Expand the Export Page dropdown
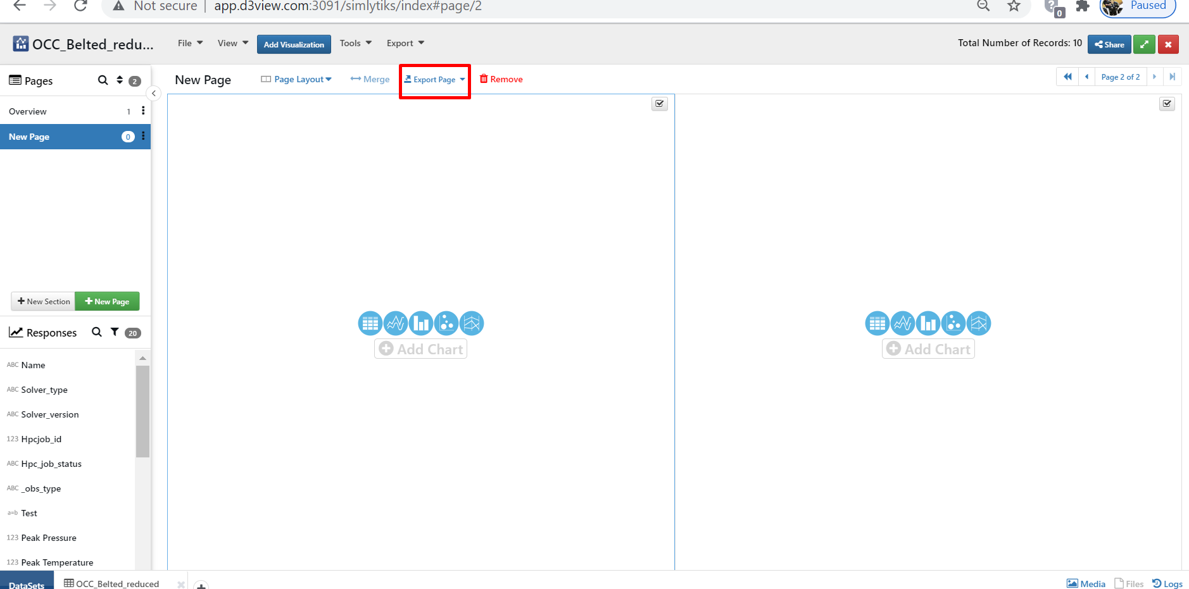This screenshot has width=1189, height=589. tap(434, 80)
